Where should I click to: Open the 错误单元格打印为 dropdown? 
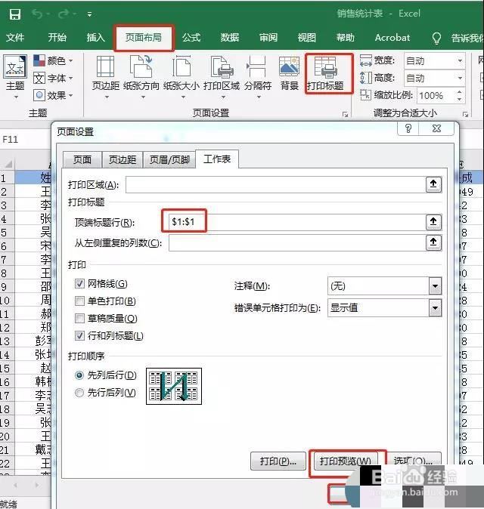(x=435, y=307)
